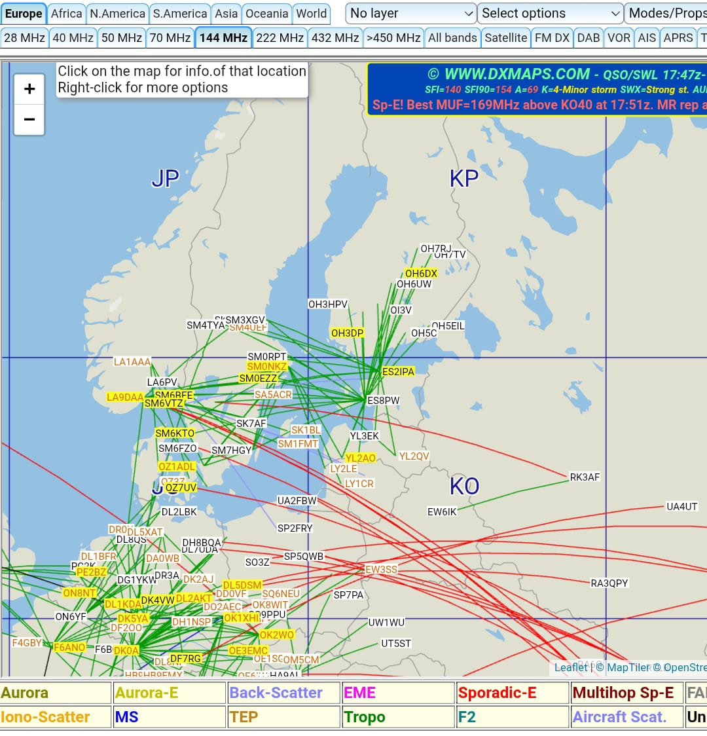Image resolution: width=707 pixels, height=736 pixels.
Task: Click station ES8PW on the map
Action: [384, 400]
